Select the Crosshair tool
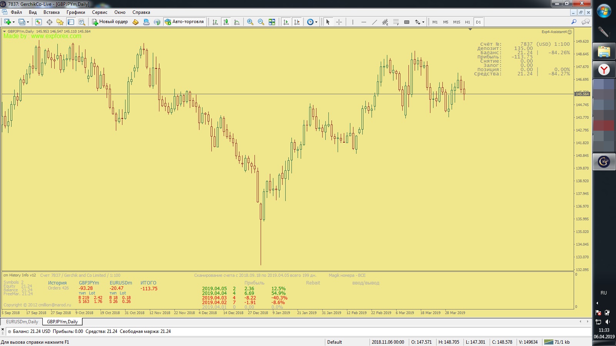Viewport: 616px width, 346px height. point(339,22)
